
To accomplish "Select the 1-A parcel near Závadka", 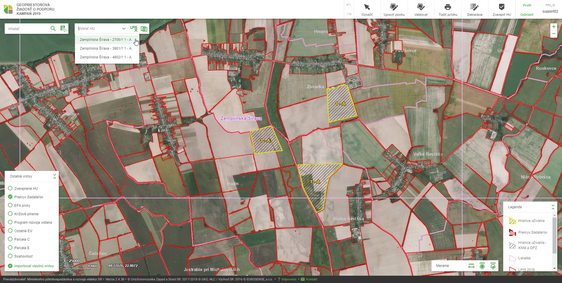I will [x=341, y=104].
